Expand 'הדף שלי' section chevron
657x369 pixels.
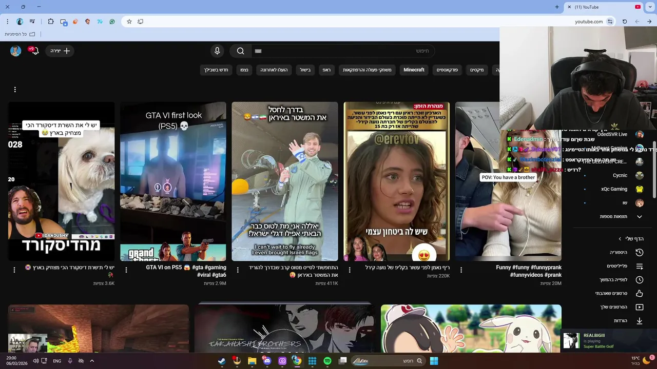(x=620, y=239)
